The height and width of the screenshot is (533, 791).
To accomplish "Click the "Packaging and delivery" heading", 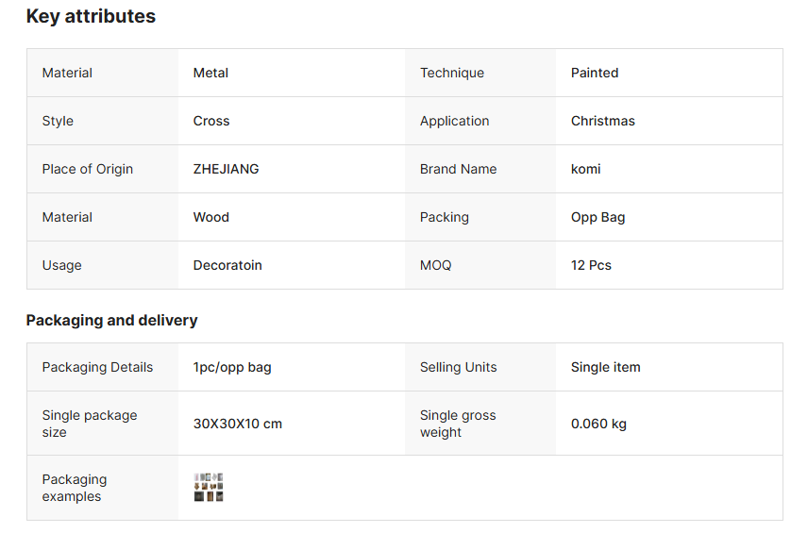I will (111, 321).
